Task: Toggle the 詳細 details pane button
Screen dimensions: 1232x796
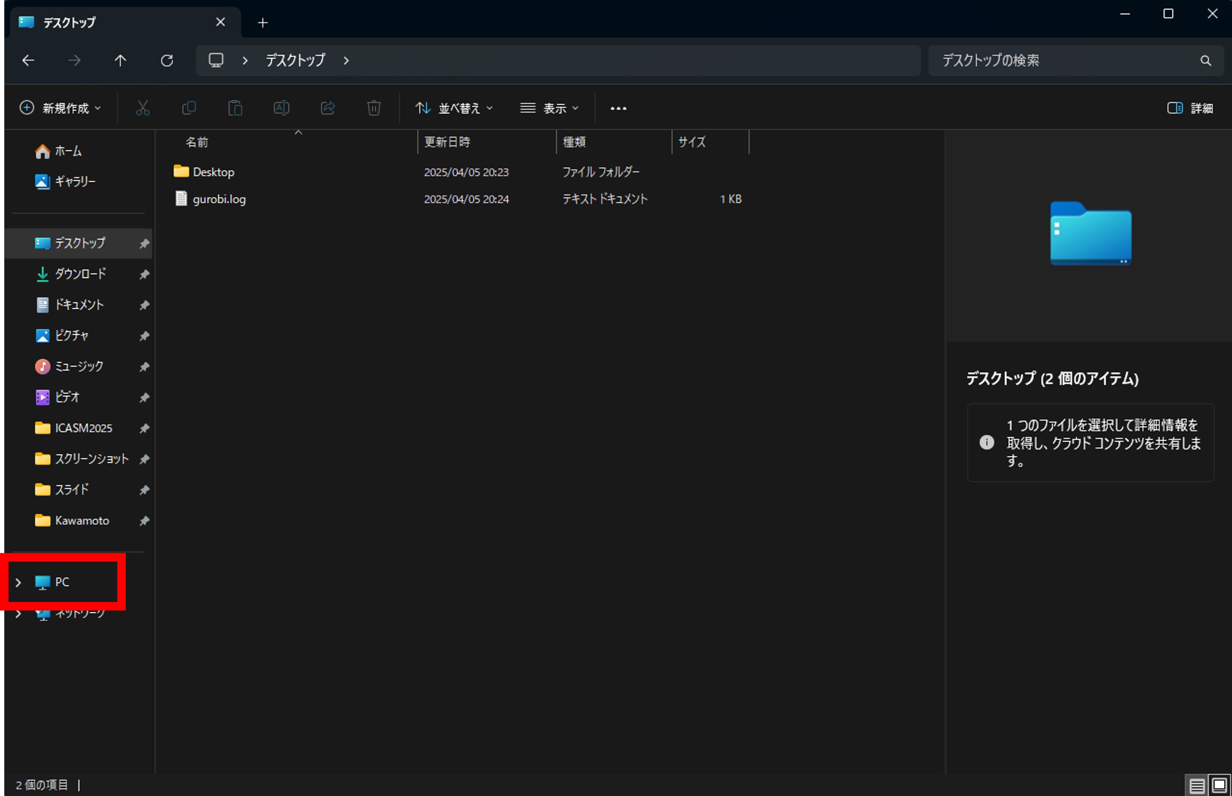Action: [1190, 108]
